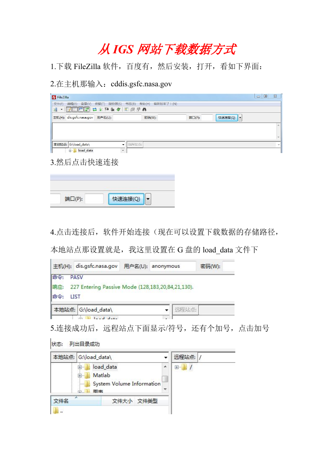Toggle the local directory tree toolbar button
Screen dimensions: 333x471
click(x=75, y=110)
